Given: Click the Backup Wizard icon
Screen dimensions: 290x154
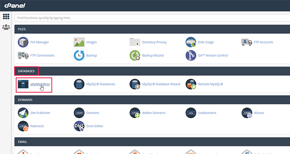Looking at the screenshot, I should click(x=135, y=55).
